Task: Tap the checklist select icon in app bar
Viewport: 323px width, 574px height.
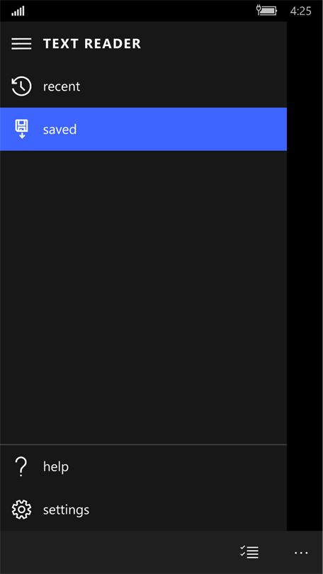Action: pos(249,552)
